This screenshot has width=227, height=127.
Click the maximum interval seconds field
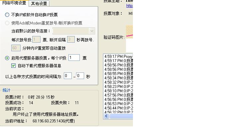click(80, 76)
